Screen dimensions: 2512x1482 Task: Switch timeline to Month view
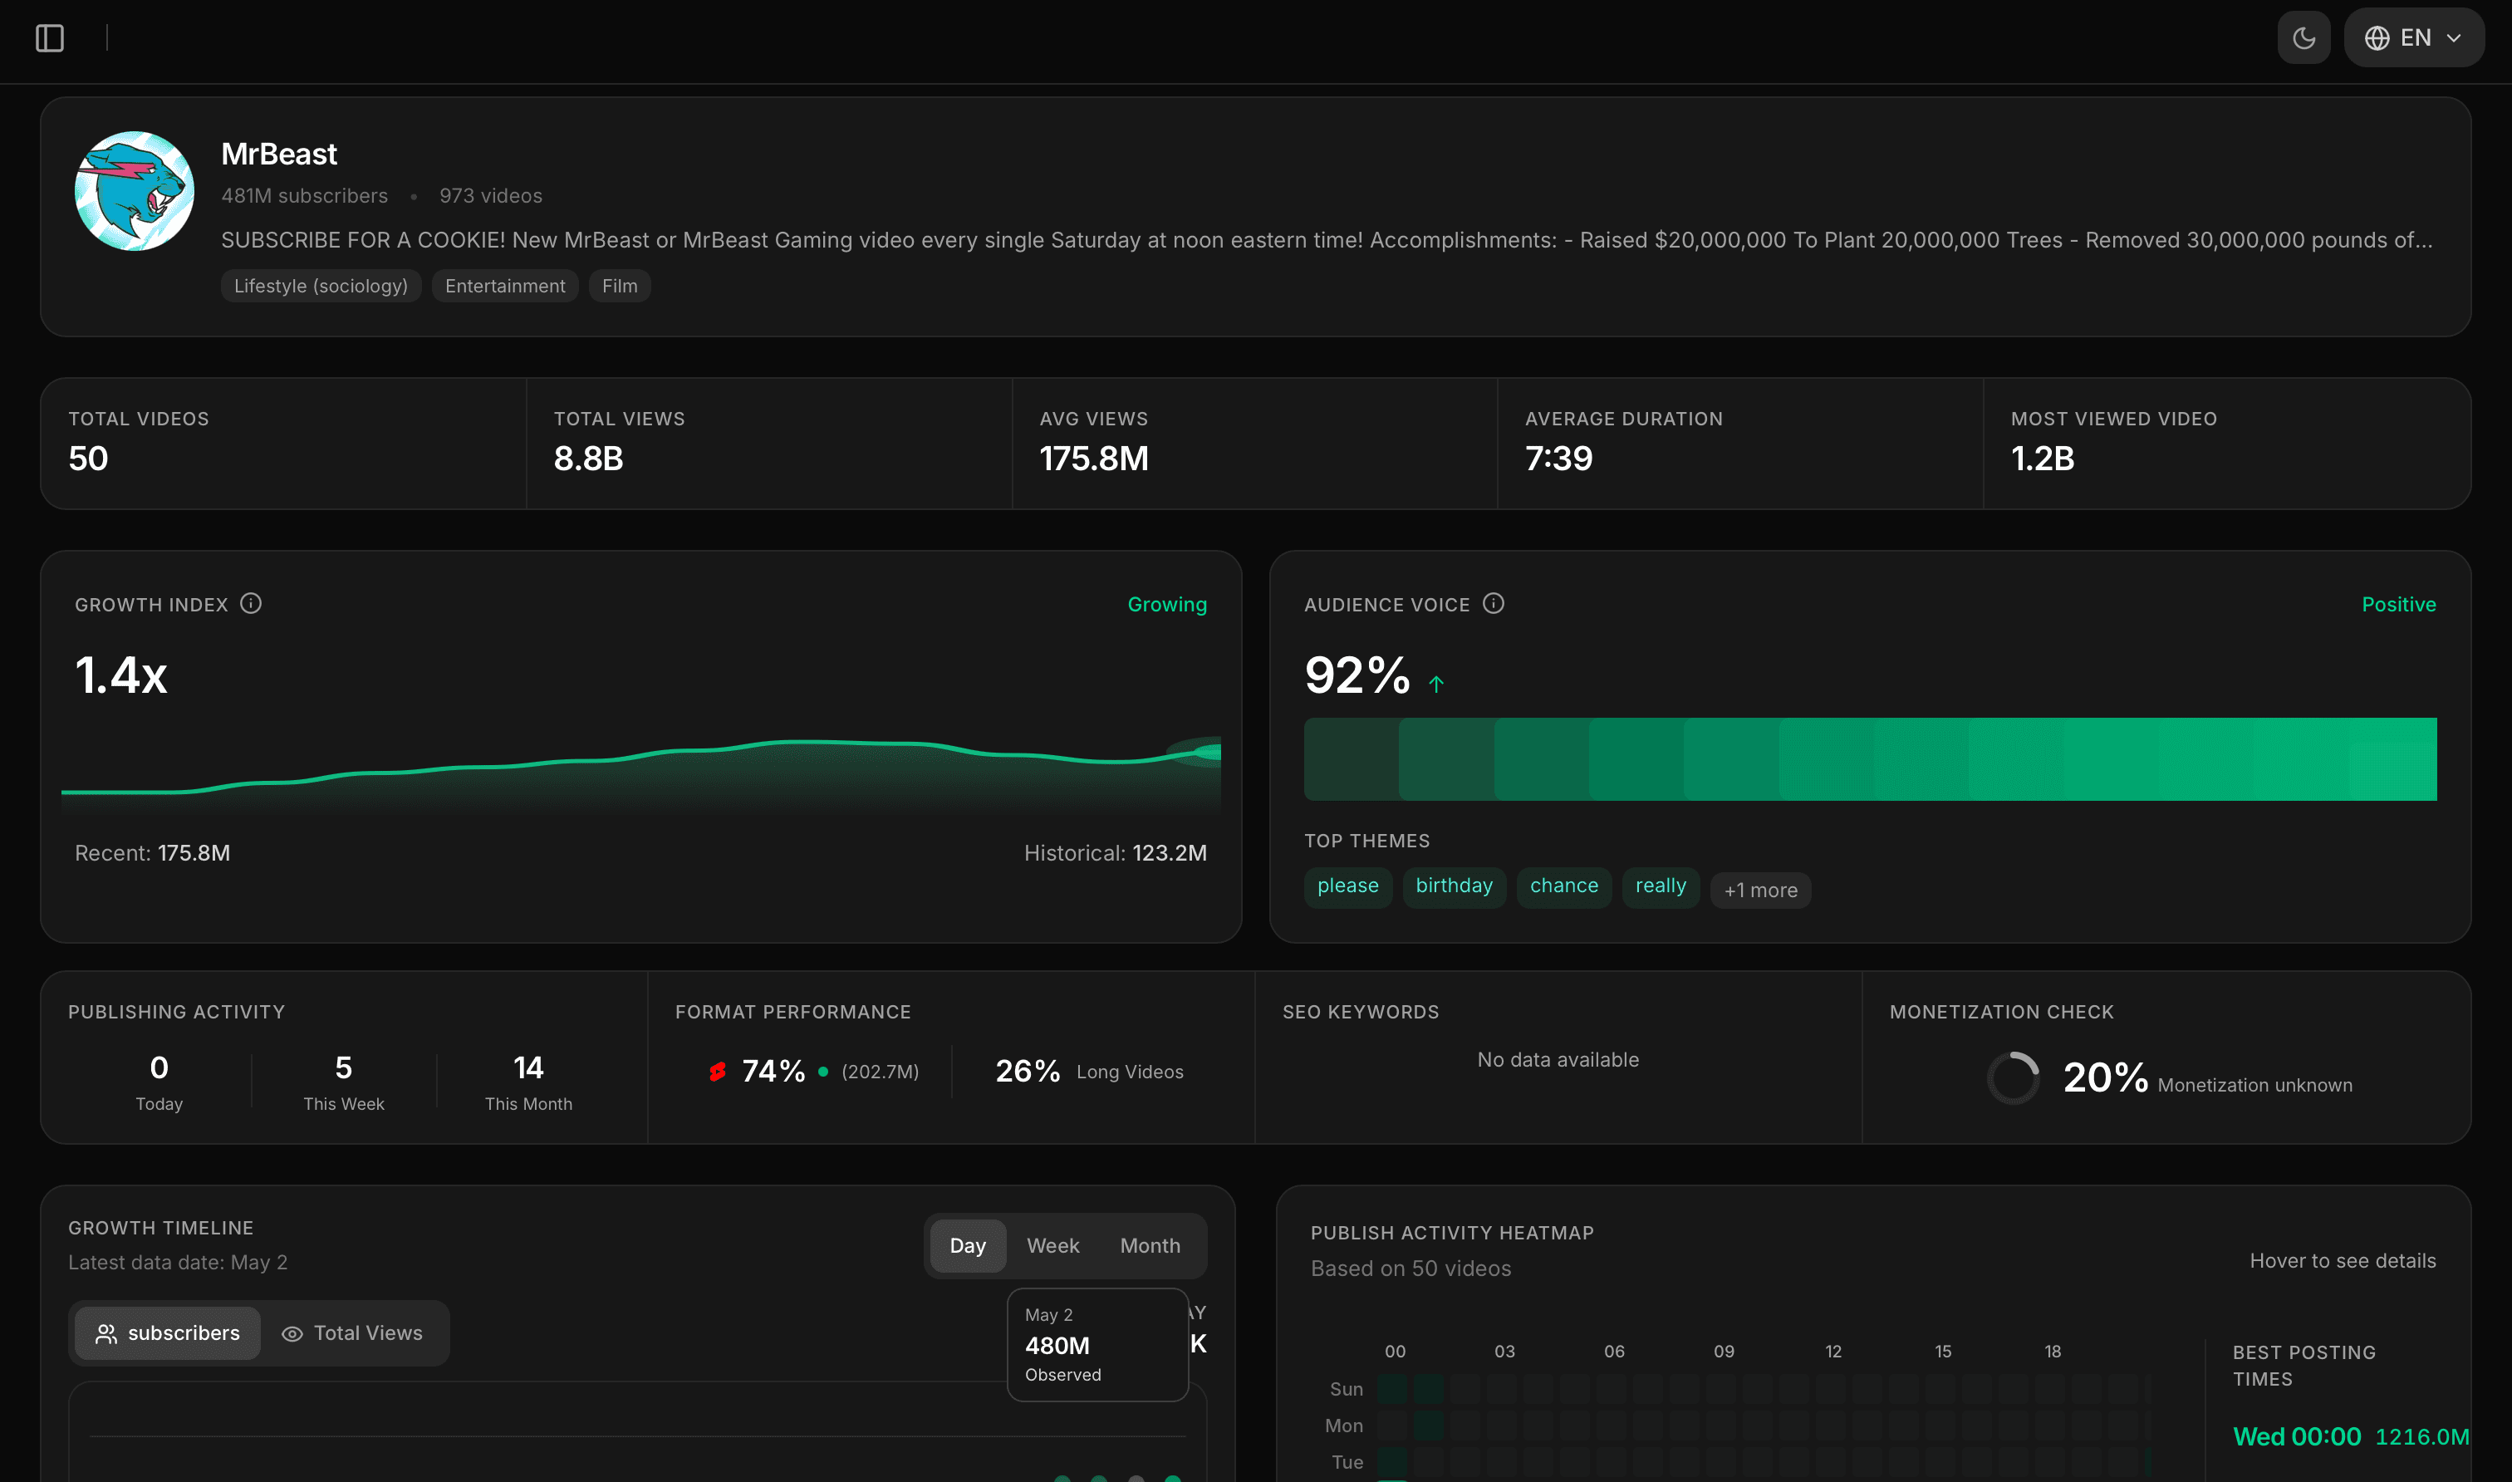pos(1149,1245)
